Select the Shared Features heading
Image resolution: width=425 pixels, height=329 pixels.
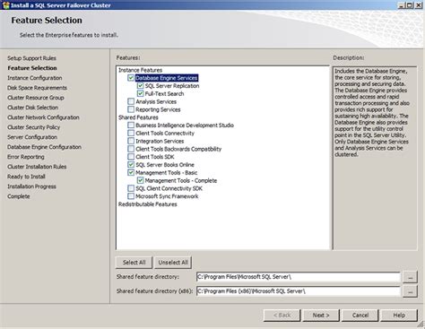point(138,117)
